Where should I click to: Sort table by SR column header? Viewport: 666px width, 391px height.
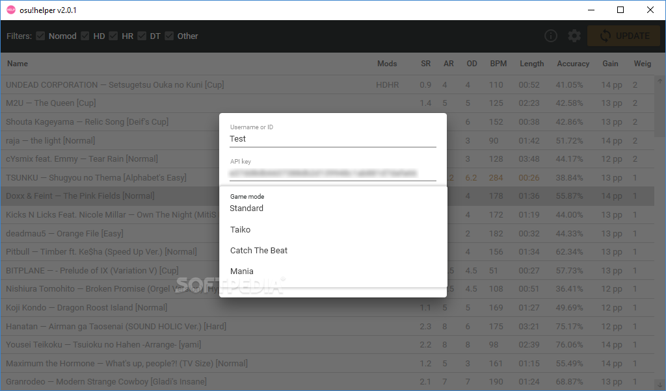click(x=425, y=64)
